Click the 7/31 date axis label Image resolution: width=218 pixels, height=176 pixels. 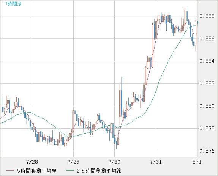(156, 162)
